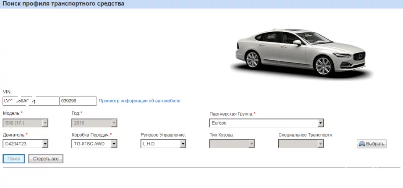The height and width of the screenshot is (188, 403).
Task: Click the disabled Тип Кузова dropdown
Action: pos(232,144)
